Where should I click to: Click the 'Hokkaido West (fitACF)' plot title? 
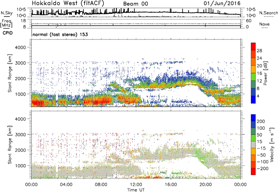click(x=68, y=3)
